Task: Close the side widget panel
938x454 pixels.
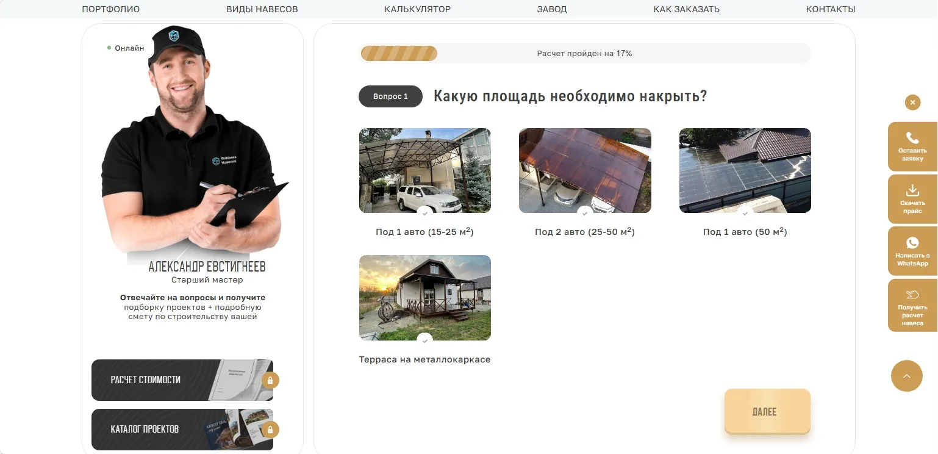Action: [x=912, y=103]
